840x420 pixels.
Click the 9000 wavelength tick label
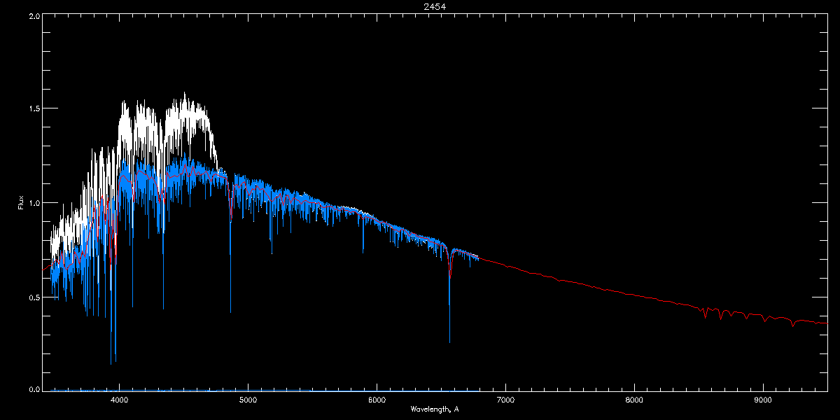[763, 400]
